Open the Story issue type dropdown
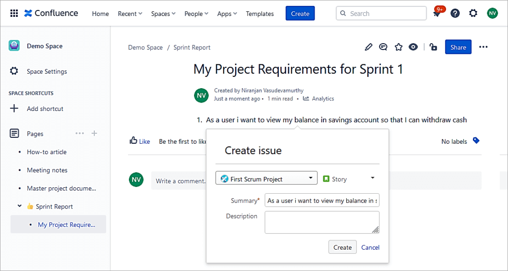This screenshot has width=508, height=271. click(349, 179)
